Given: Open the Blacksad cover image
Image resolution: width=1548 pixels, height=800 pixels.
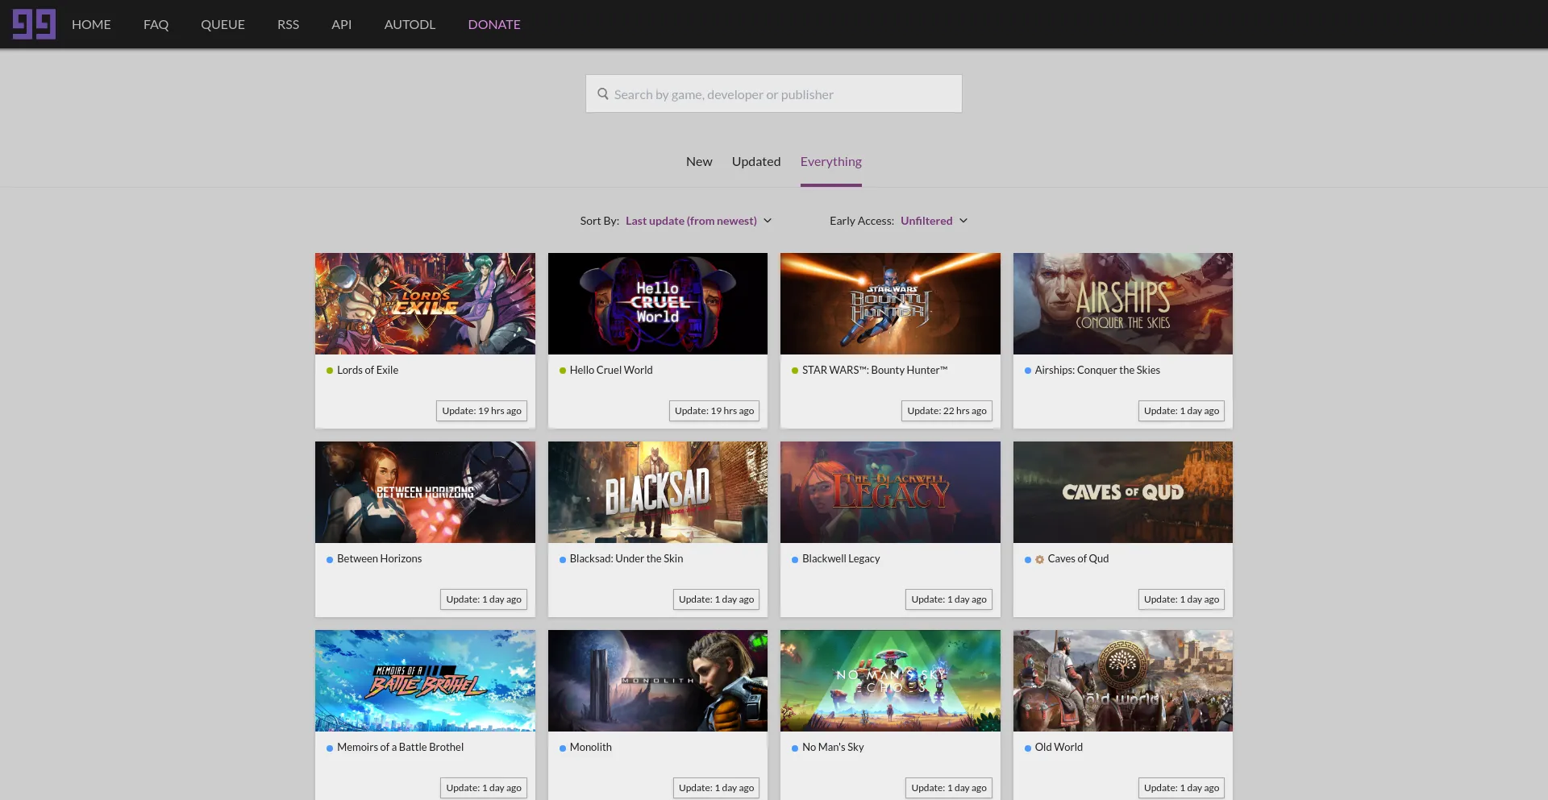Looking at the screenshot, I should pos(658,492).
